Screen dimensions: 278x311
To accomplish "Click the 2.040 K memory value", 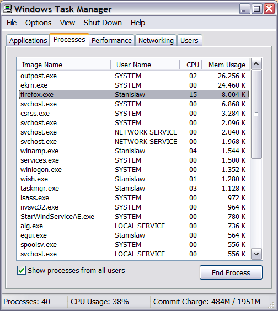I will 233,132.
